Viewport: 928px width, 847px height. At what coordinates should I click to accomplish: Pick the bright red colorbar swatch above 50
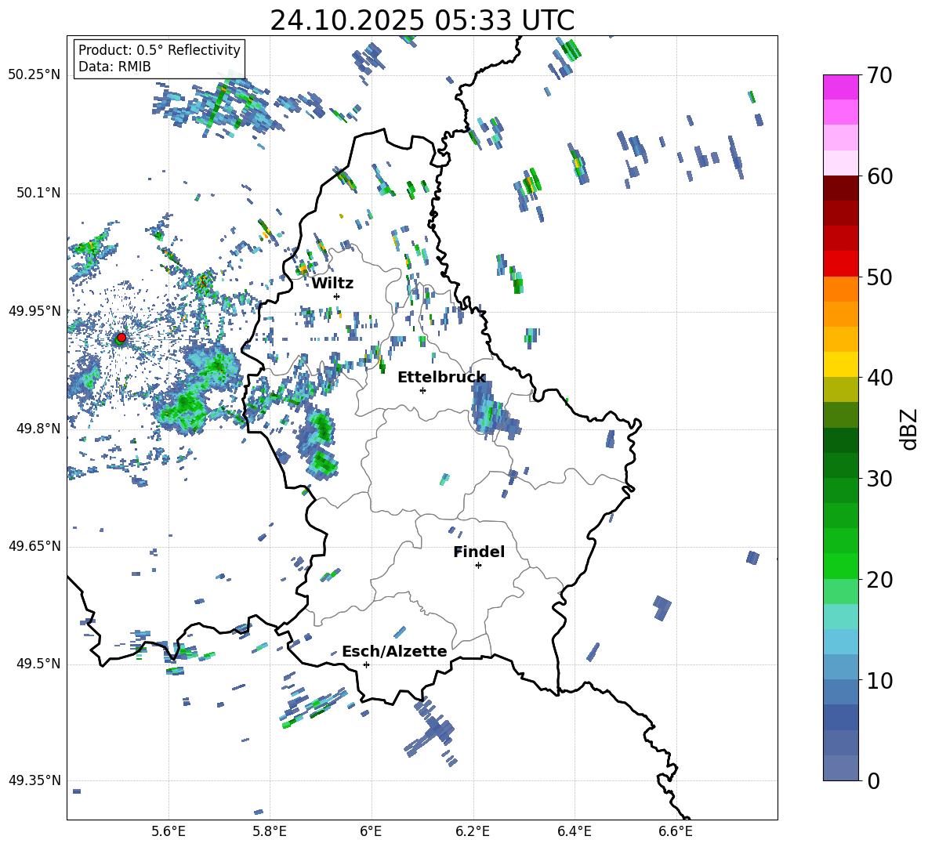point(841,263)
